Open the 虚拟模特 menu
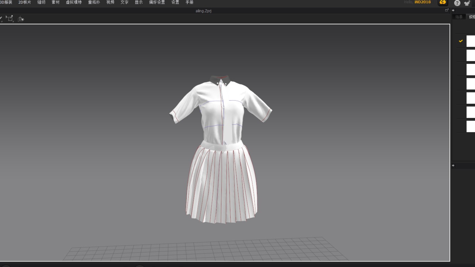Image resolution: width=475 pixels, height=267 pixels. click(x=74, y=2)
